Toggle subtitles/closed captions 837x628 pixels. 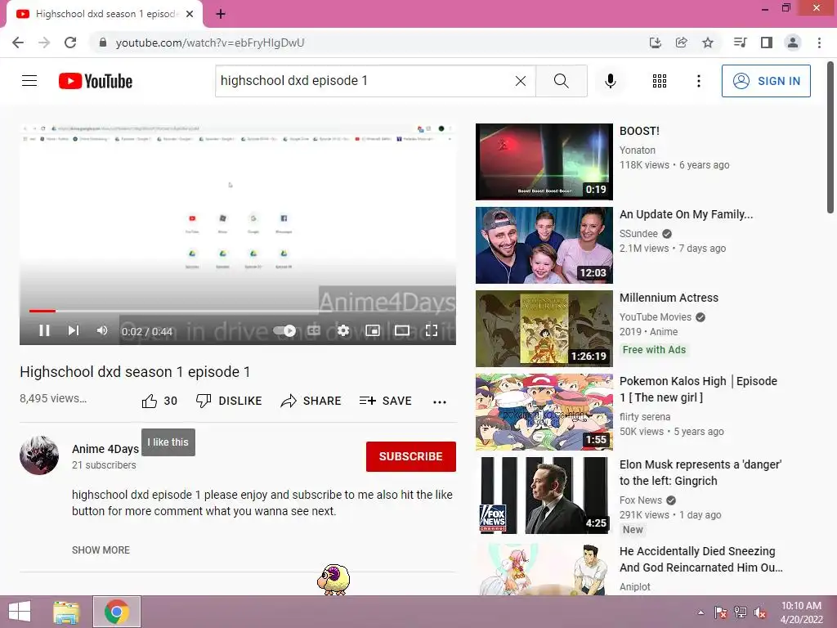tap(314, 330)
